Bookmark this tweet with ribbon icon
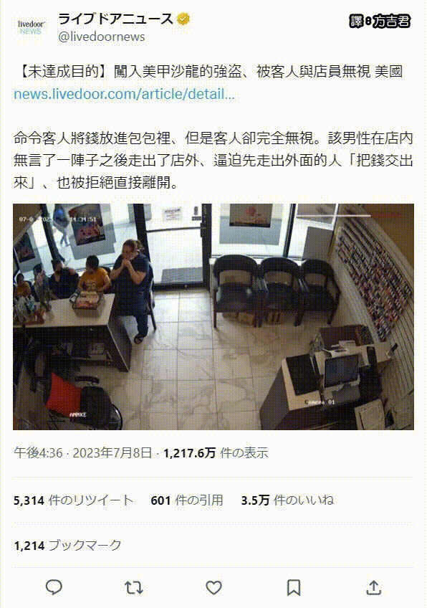The height and width of the screenshot is (608, 427). click(294, 587)
